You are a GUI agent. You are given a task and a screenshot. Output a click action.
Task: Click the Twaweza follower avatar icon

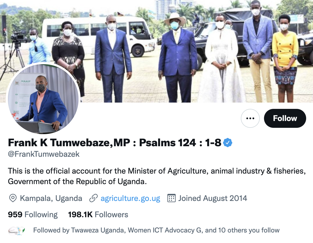point(17,231)
